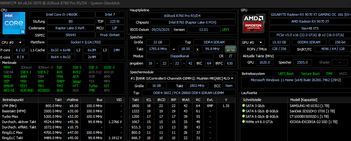Click the SRN43 SSPEC value
Viewport: 351px width, 141px height.
pyautogui.click(x=71, y=35)
